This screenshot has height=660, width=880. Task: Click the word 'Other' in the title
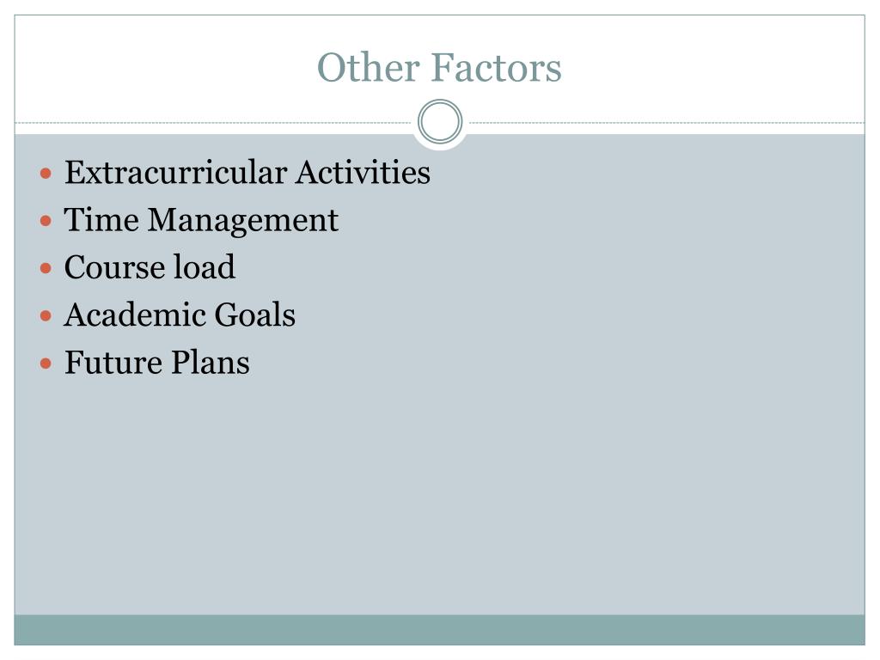pyautogui.click(x=369, y=67)
